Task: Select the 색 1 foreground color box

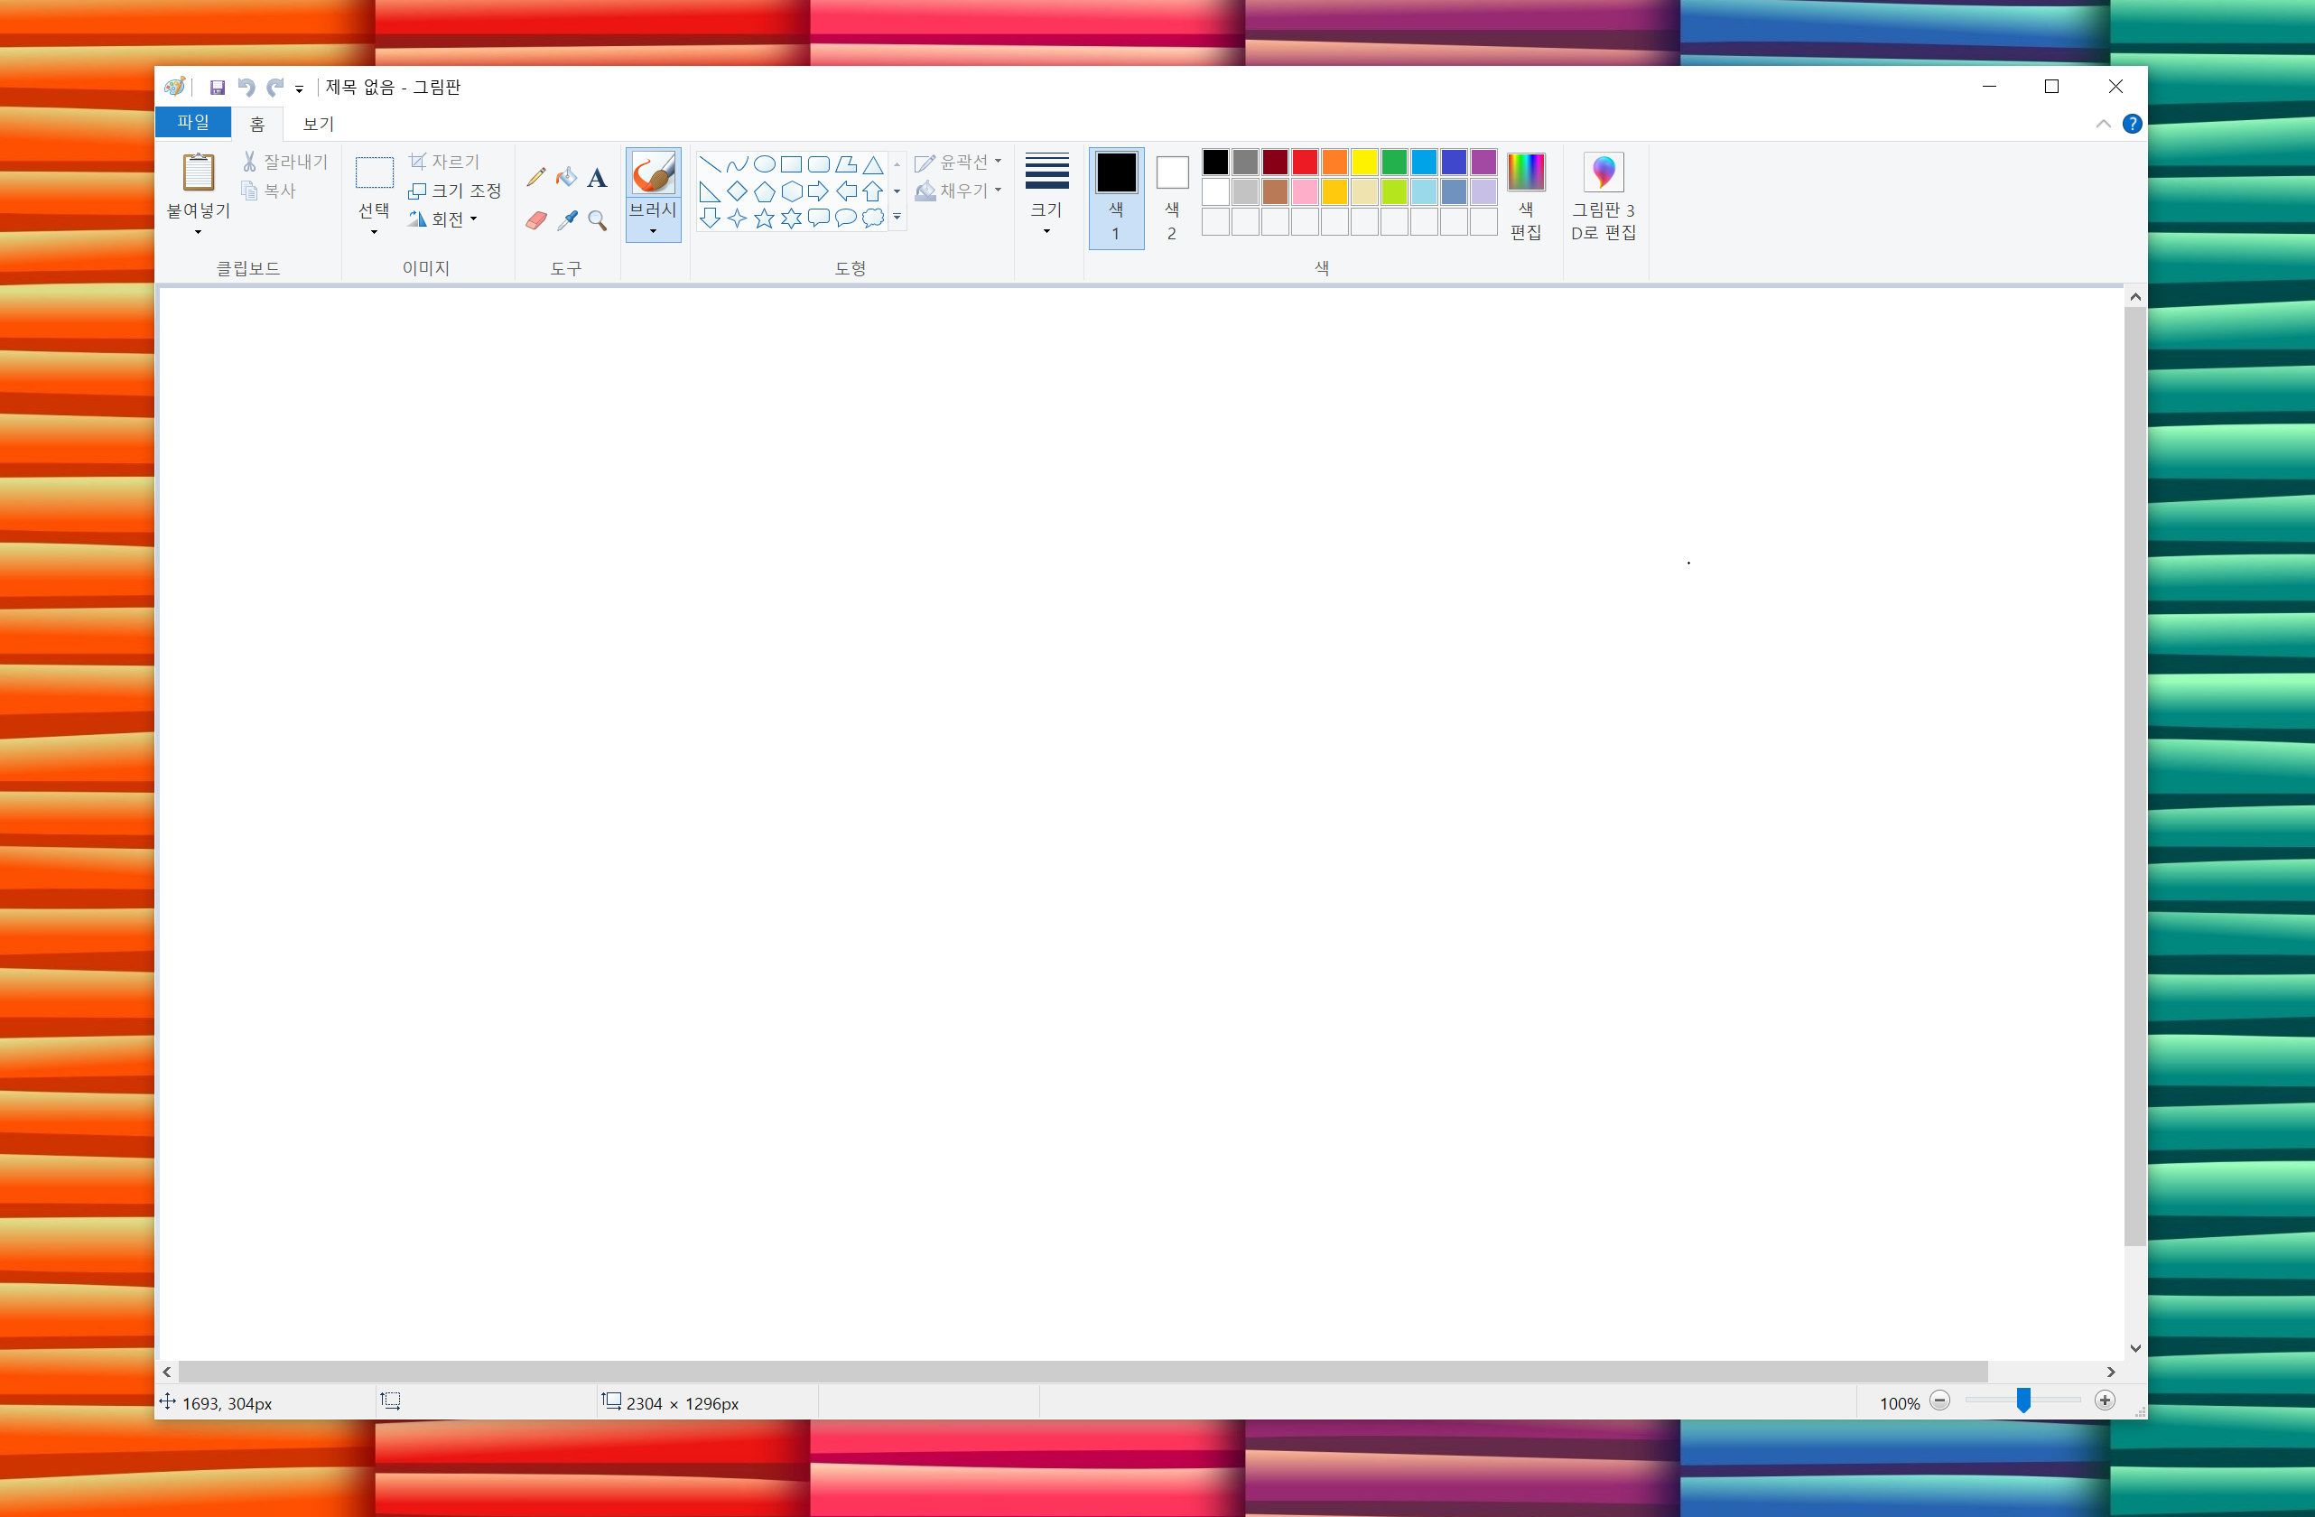Action: [x=1116, y=197]
